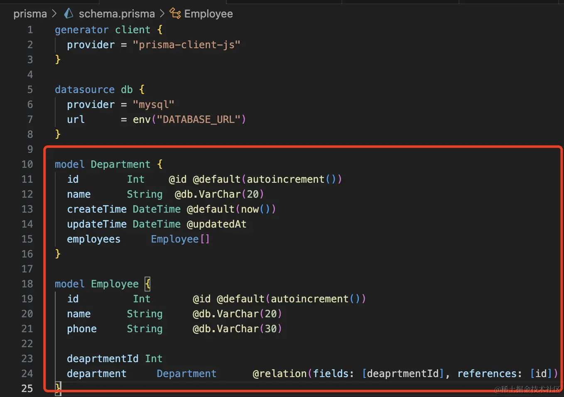Expand chevron after prisma folder breadcrumb
This screenshot has height=397, width=564.
click(54, 14)
